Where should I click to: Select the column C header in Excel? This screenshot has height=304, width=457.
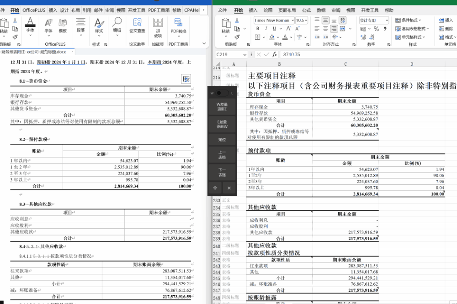pos(345,64)
